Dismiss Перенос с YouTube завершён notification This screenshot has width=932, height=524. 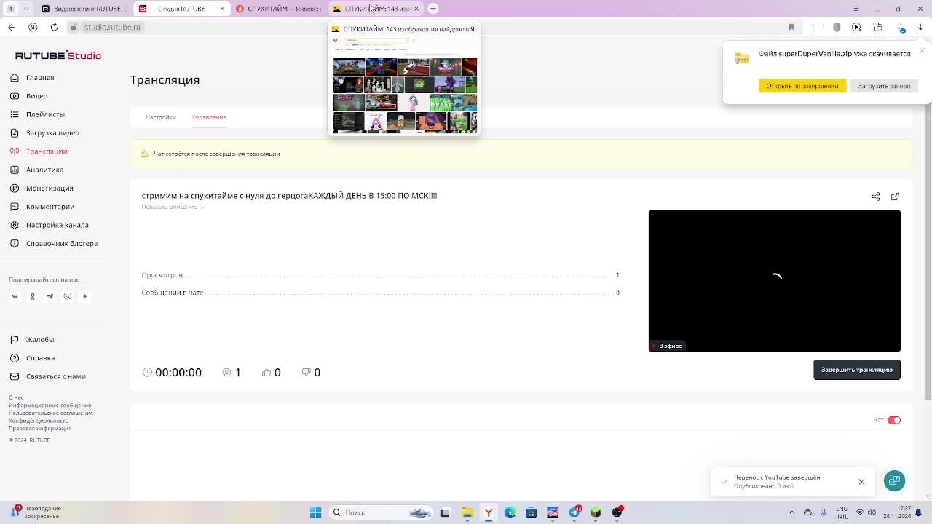click(x=861, y=482)
